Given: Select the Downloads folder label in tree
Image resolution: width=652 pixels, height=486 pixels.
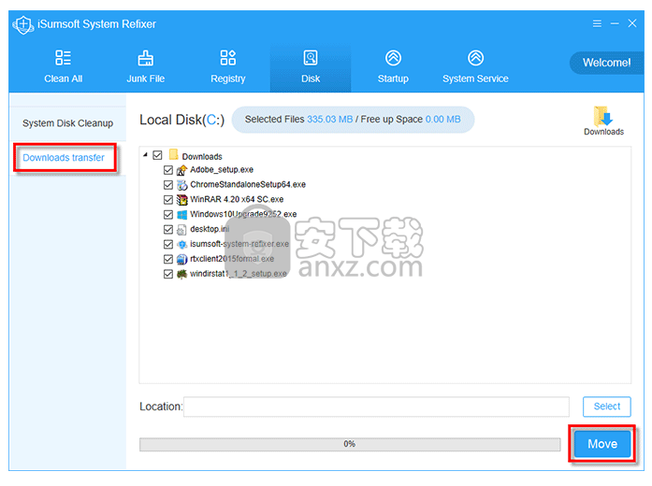Looking at the screenshot, I should [202, 157].
